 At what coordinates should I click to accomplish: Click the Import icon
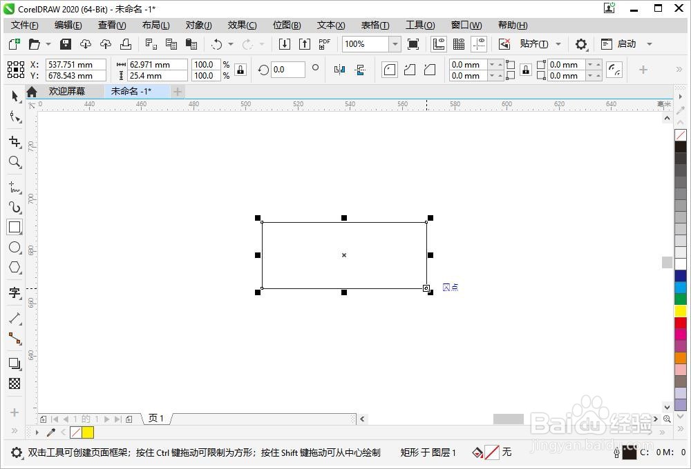(x=285, y=44)
